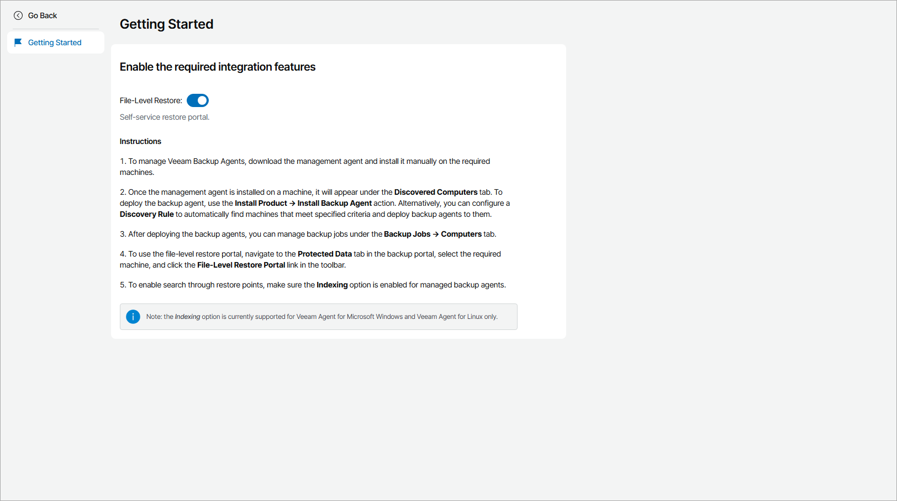
Task: Click the bold 'Backup Jobs' text
Action: [x=407, y=234]
